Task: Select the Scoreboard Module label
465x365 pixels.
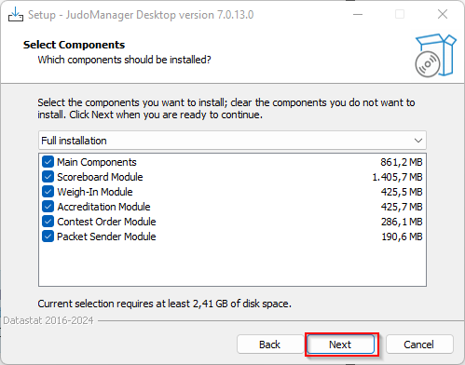Action: 100,177
